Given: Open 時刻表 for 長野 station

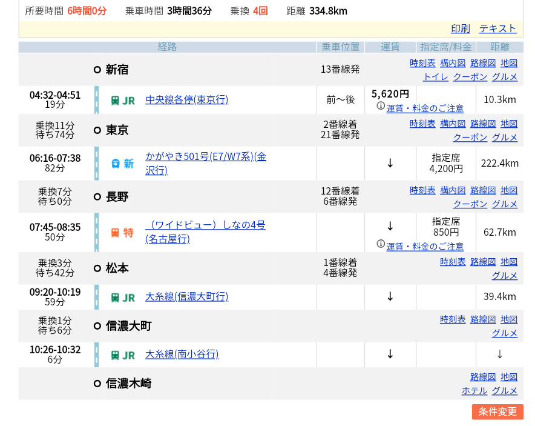Looking at the screenshot, I should pyautogui.click(x=422, y=190).
